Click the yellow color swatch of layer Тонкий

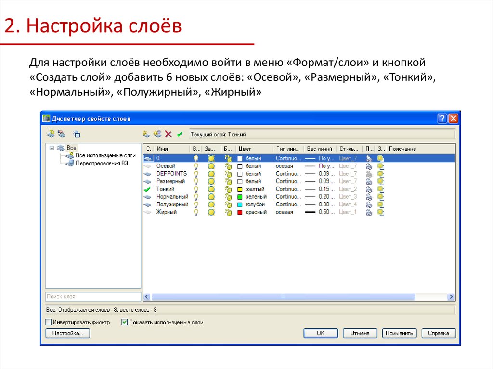pyautogui.click(x=240, y=189)
